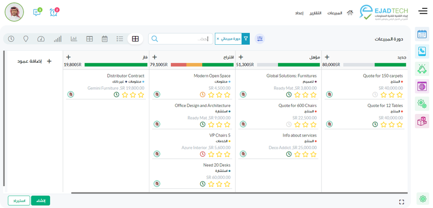Open the handshake CRM sidebar app
The height and width of the screenshot is (208, 433).
coord(422,69)
